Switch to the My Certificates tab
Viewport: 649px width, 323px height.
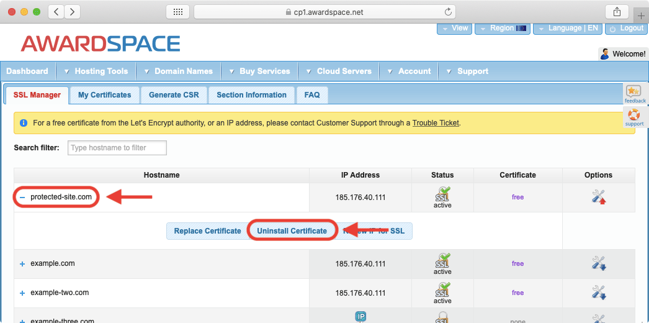point(104,95)
